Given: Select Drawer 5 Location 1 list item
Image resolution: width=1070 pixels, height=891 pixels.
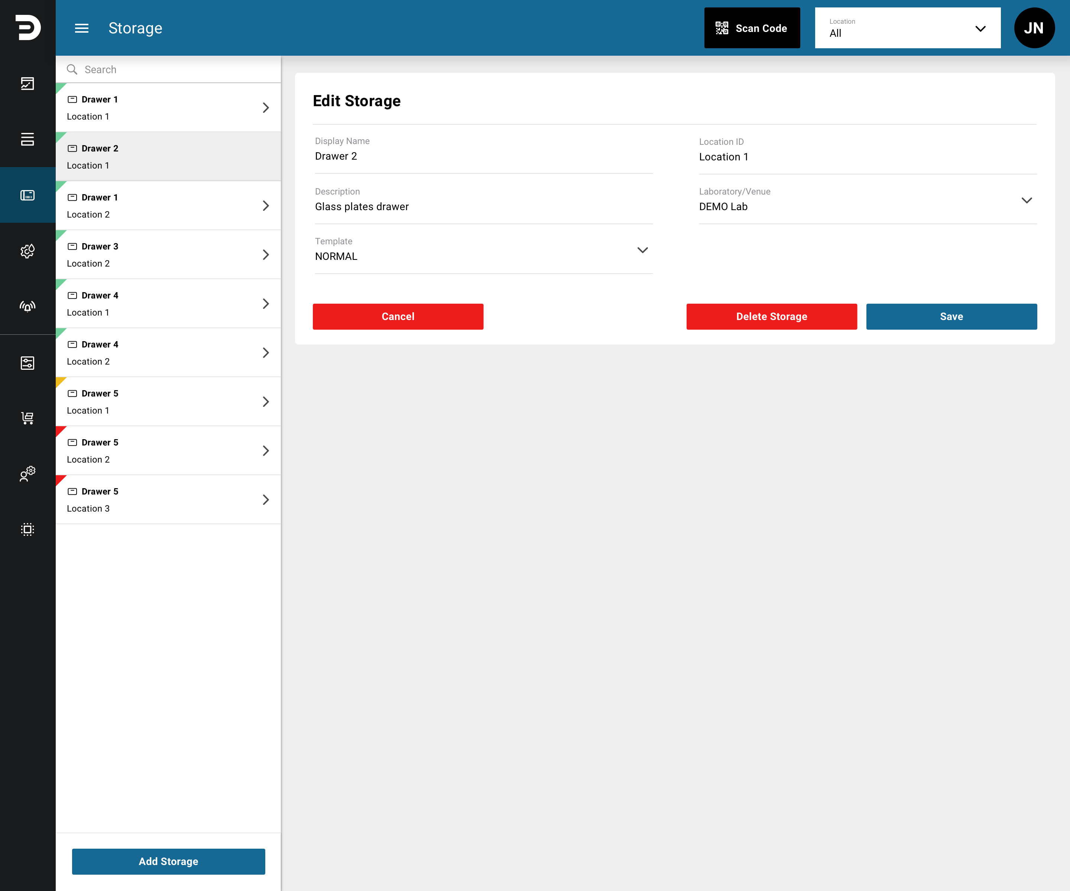Looking at the screenshot, I should click(x=168, y=402).
